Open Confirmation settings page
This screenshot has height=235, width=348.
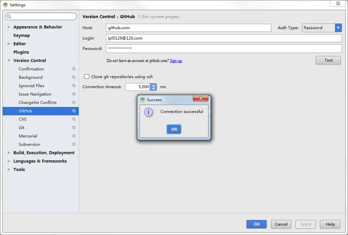(31, 69)
